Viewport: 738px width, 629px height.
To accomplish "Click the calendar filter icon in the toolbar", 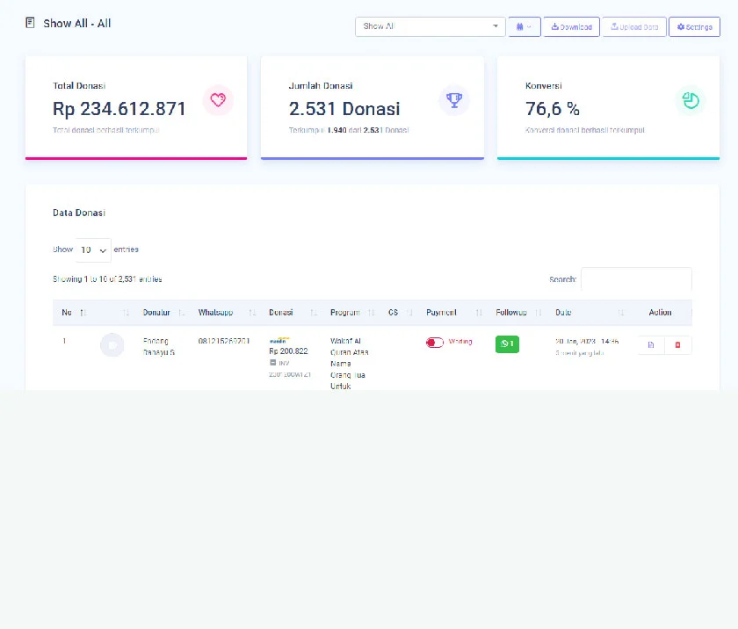I will [520, 26].
